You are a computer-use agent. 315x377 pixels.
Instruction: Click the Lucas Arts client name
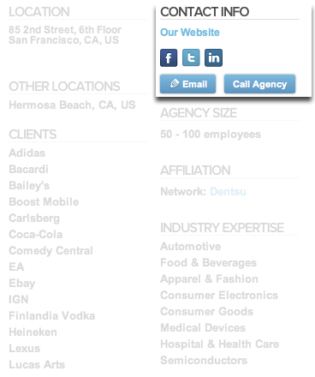37,364
